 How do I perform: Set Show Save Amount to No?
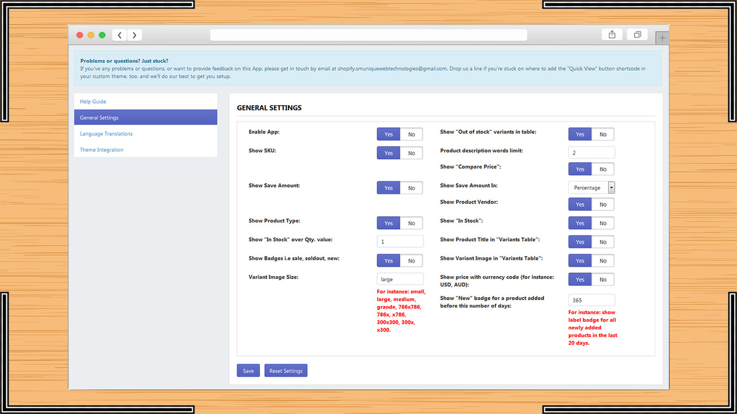[411, 187]
